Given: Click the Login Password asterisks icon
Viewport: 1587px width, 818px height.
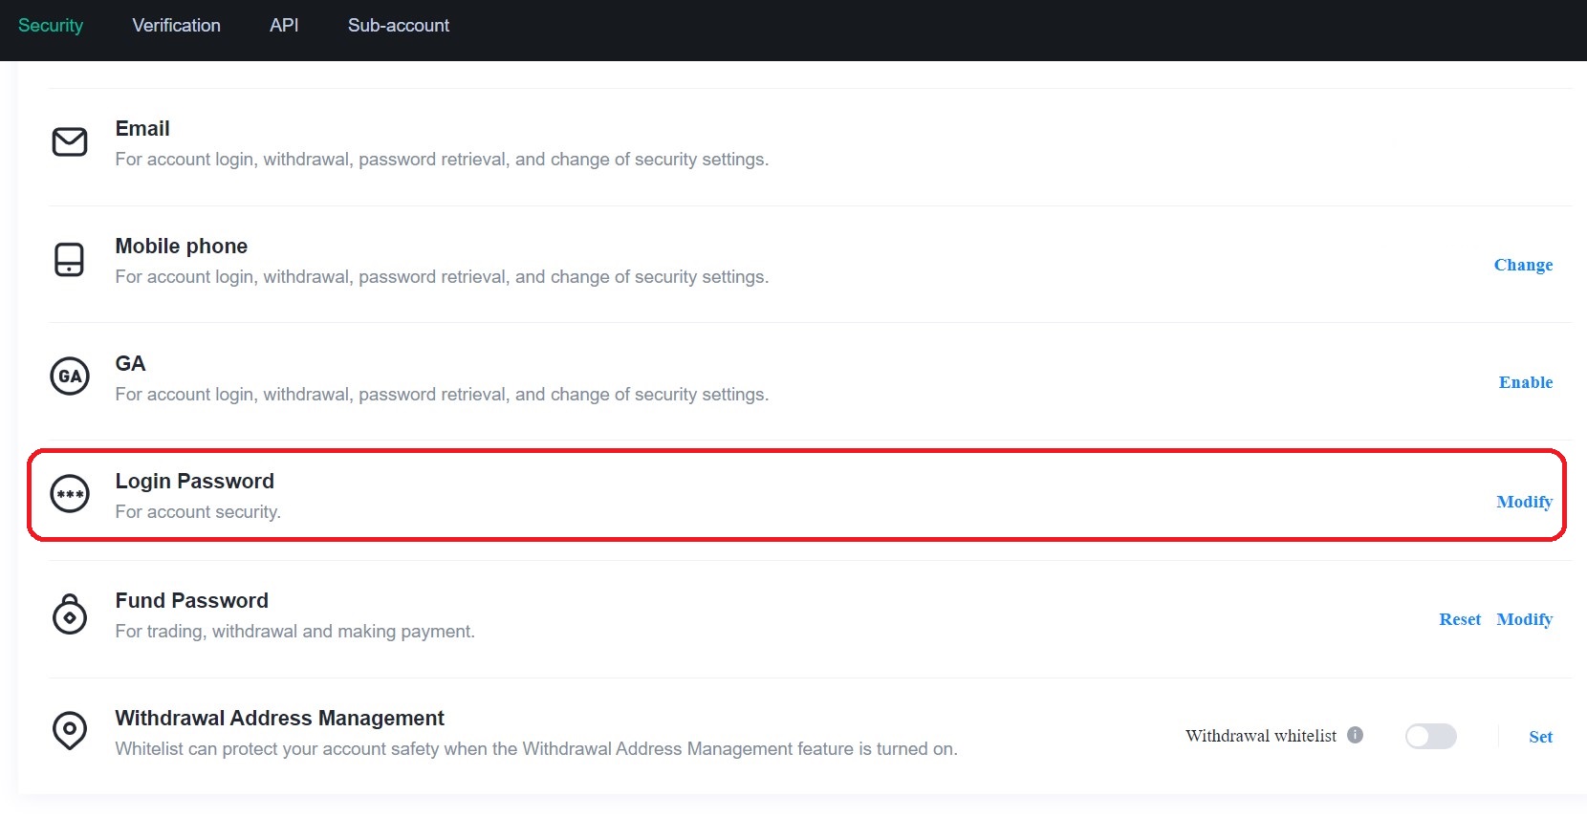Looking at the screenshot, I should tap(70, 494).
